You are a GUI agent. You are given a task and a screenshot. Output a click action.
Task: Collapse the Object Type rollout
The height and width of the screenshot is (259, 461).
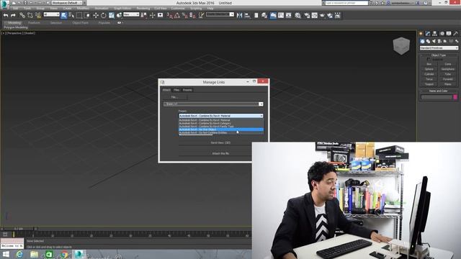(439, 55)
